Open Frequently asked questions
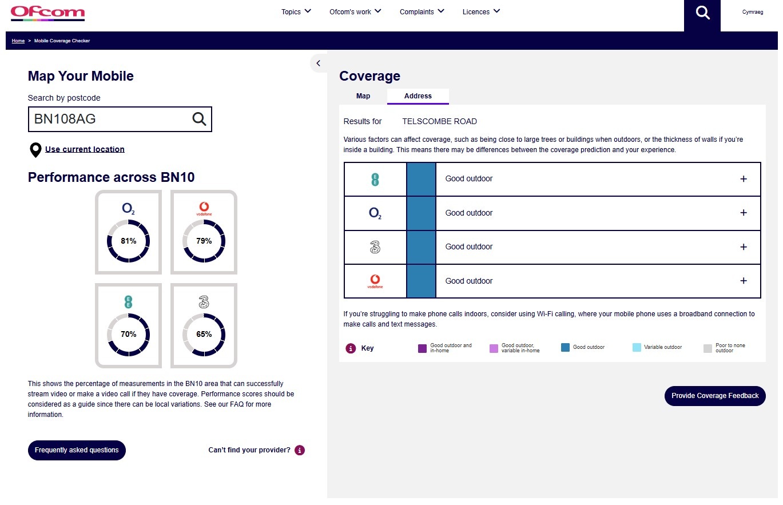 (77, 450)
